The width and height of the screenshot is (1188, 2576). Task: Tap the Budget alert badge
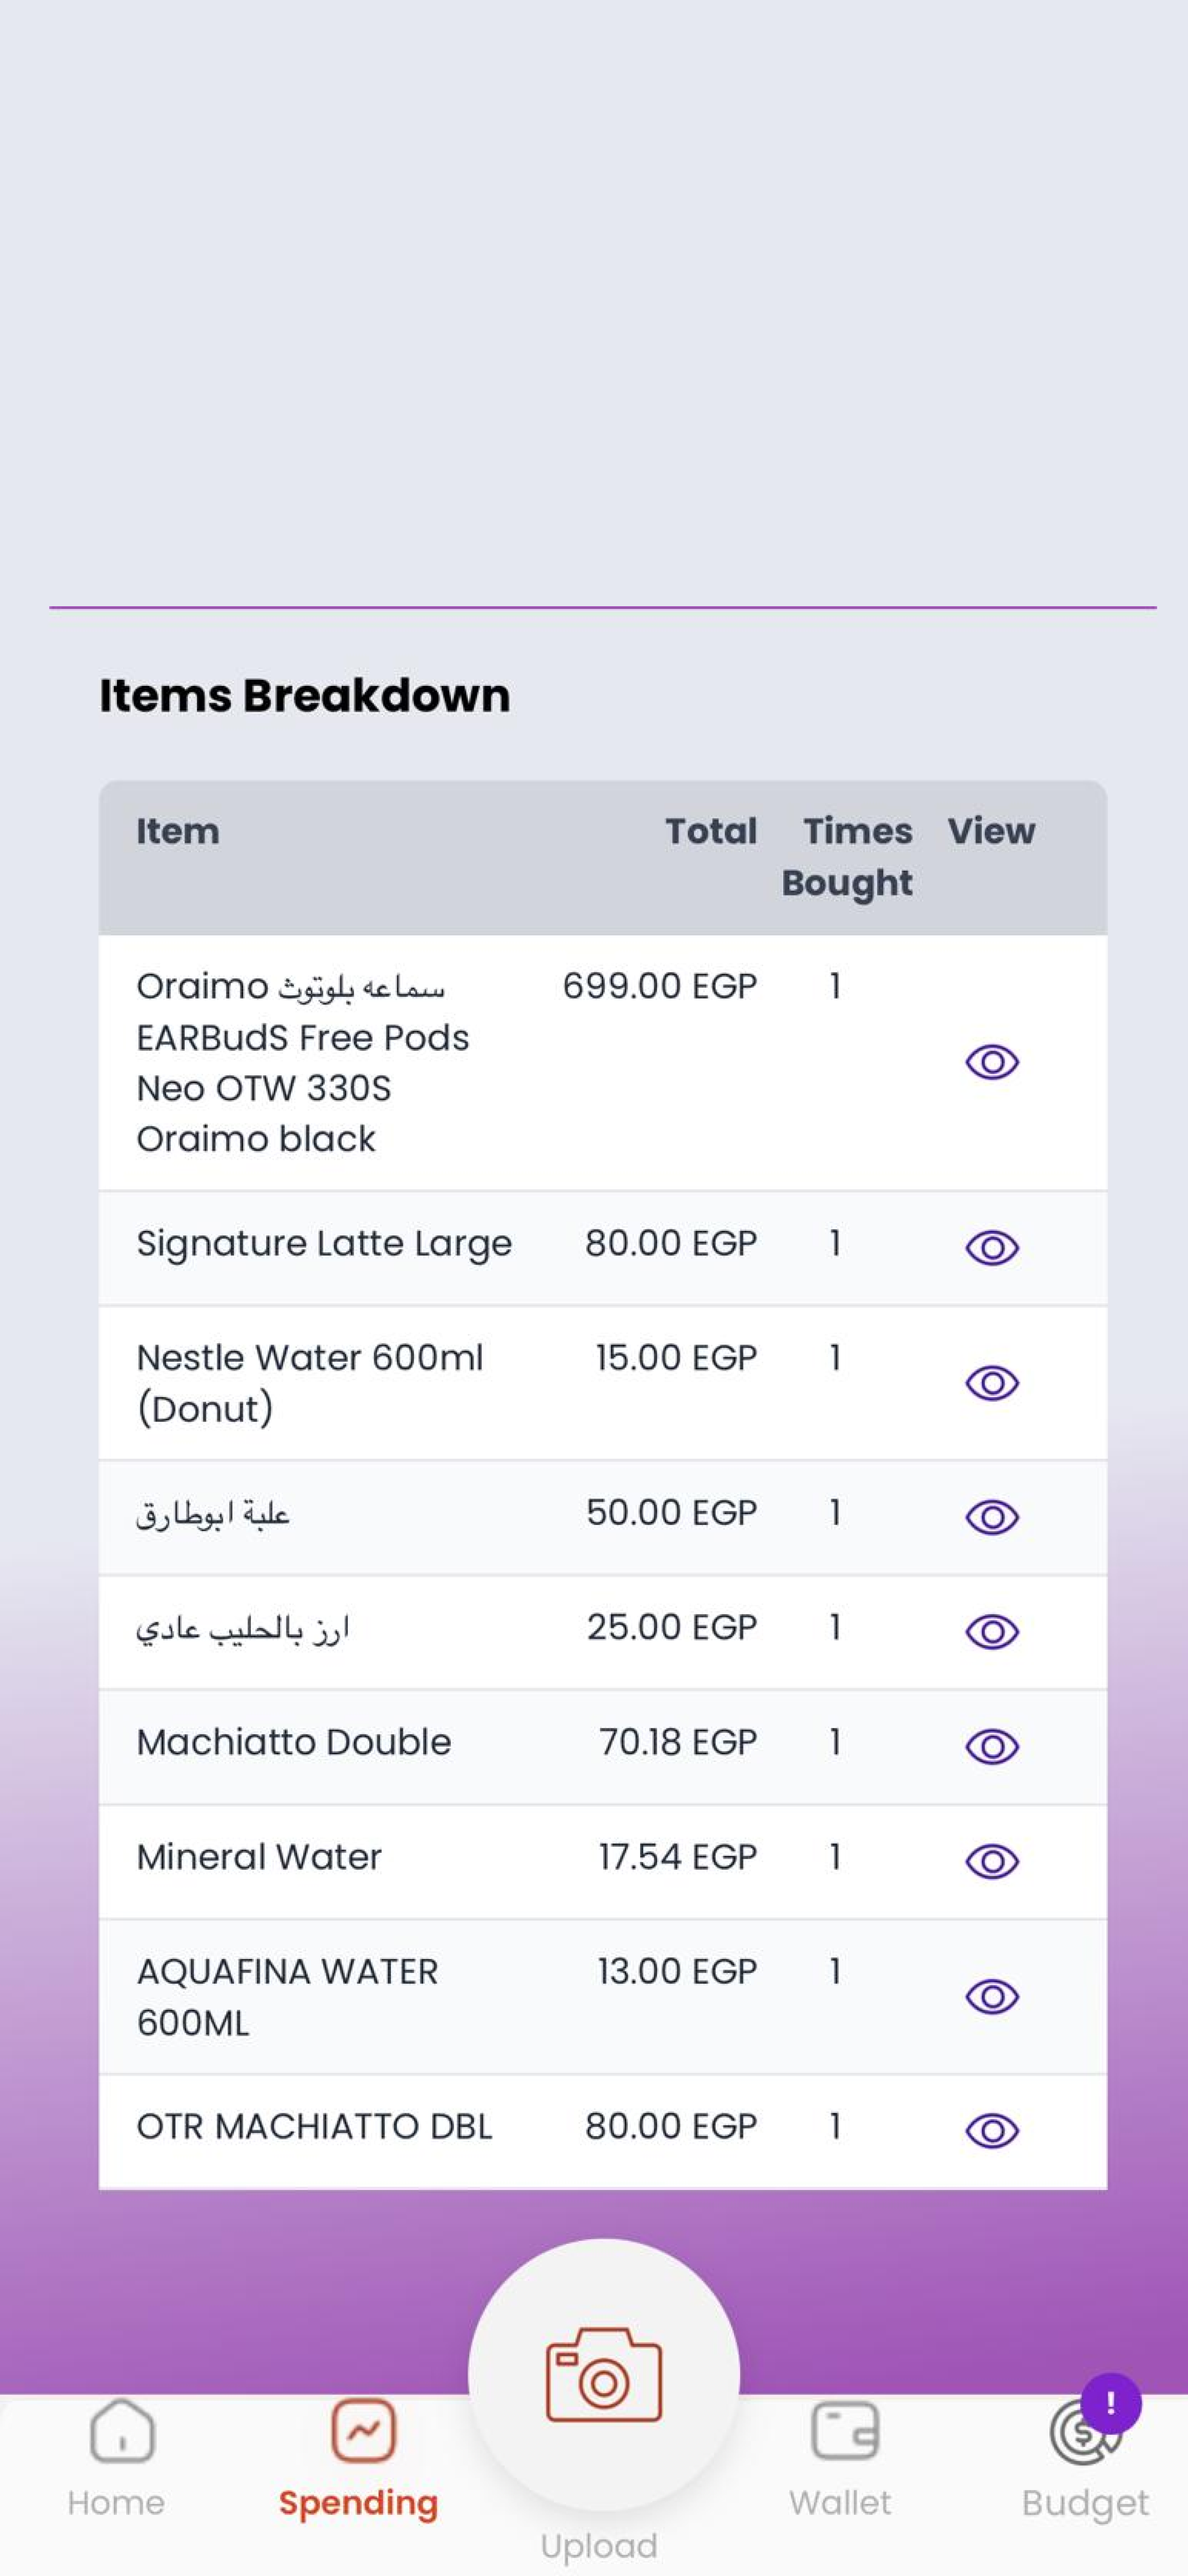point(1110,2403)
